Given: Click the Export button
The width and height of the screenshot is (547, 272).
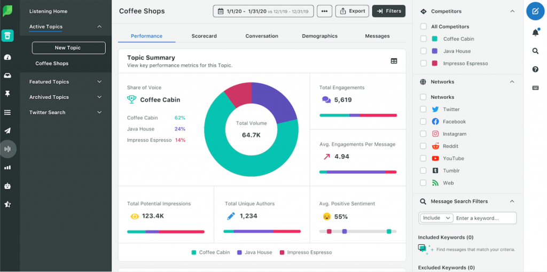Looking at the screenshot, I should [353, 11].
